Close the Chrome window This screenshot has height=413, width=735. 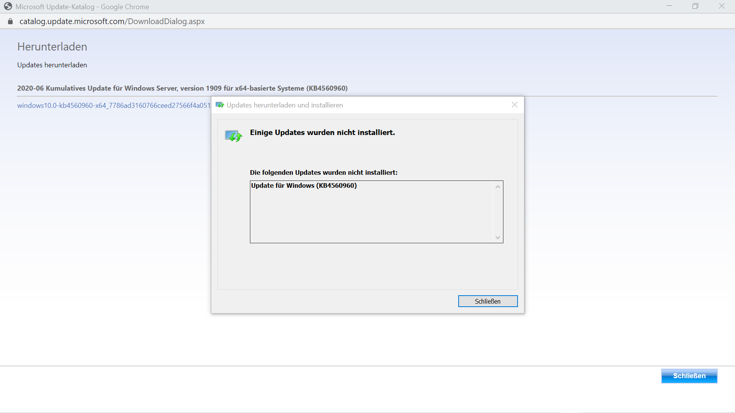(x=722, y=6)
